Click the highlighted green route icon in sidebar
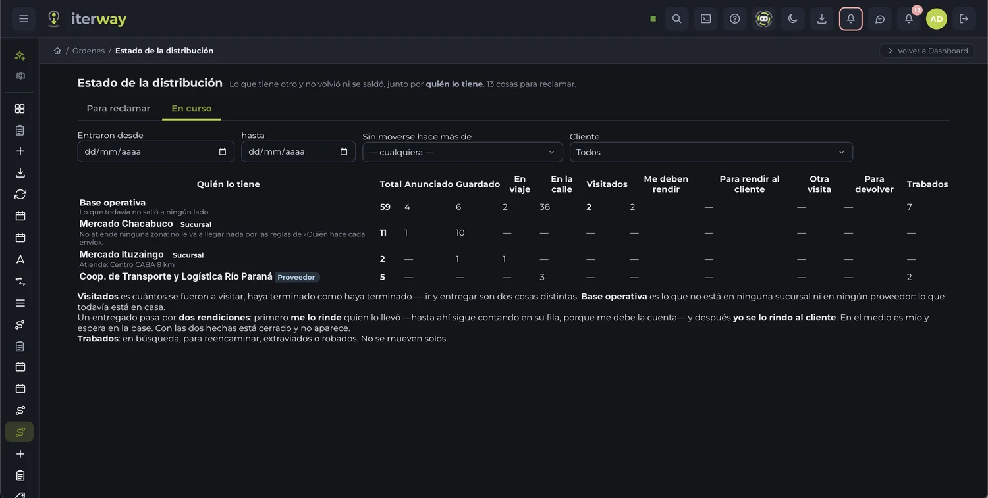Image resolution: width=988 pixels, height=498 pixels. (20, 432)
